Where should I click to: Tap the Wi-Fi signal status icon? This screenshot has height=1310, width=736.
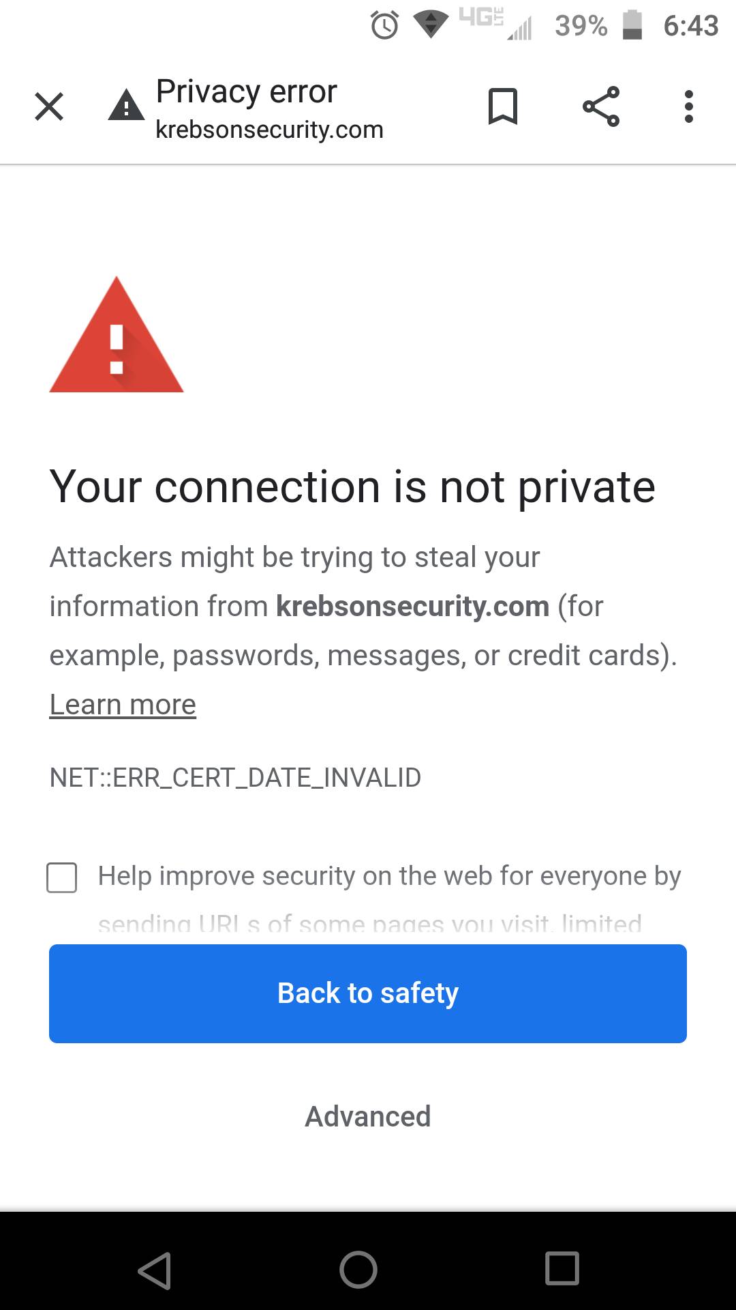pyautogui.click(x=431, y=25)
